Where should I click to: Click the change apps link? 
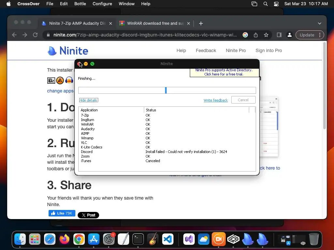pyautogui.click(x=60, y=91)
